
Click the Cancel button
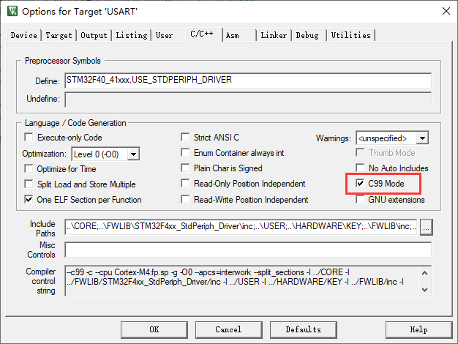pos(228,329)
